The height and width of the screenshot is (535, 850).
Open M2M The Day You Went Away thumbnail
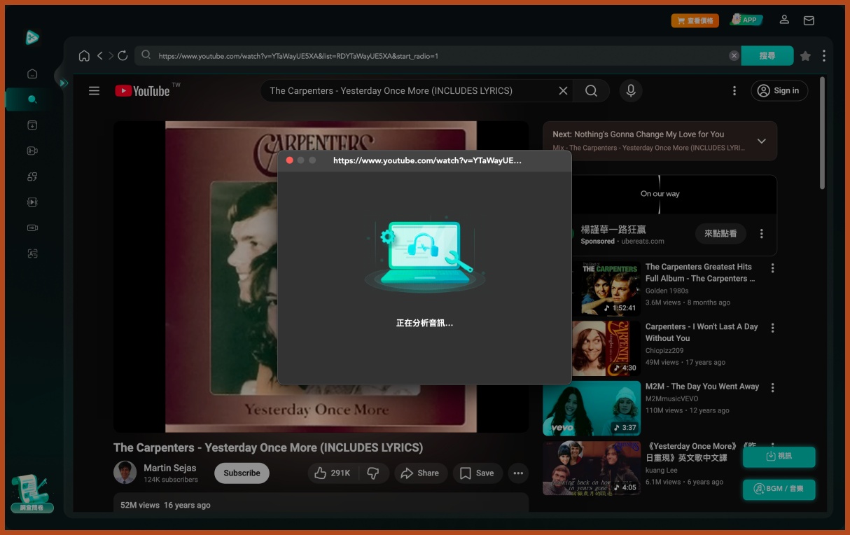coord(592,408)
